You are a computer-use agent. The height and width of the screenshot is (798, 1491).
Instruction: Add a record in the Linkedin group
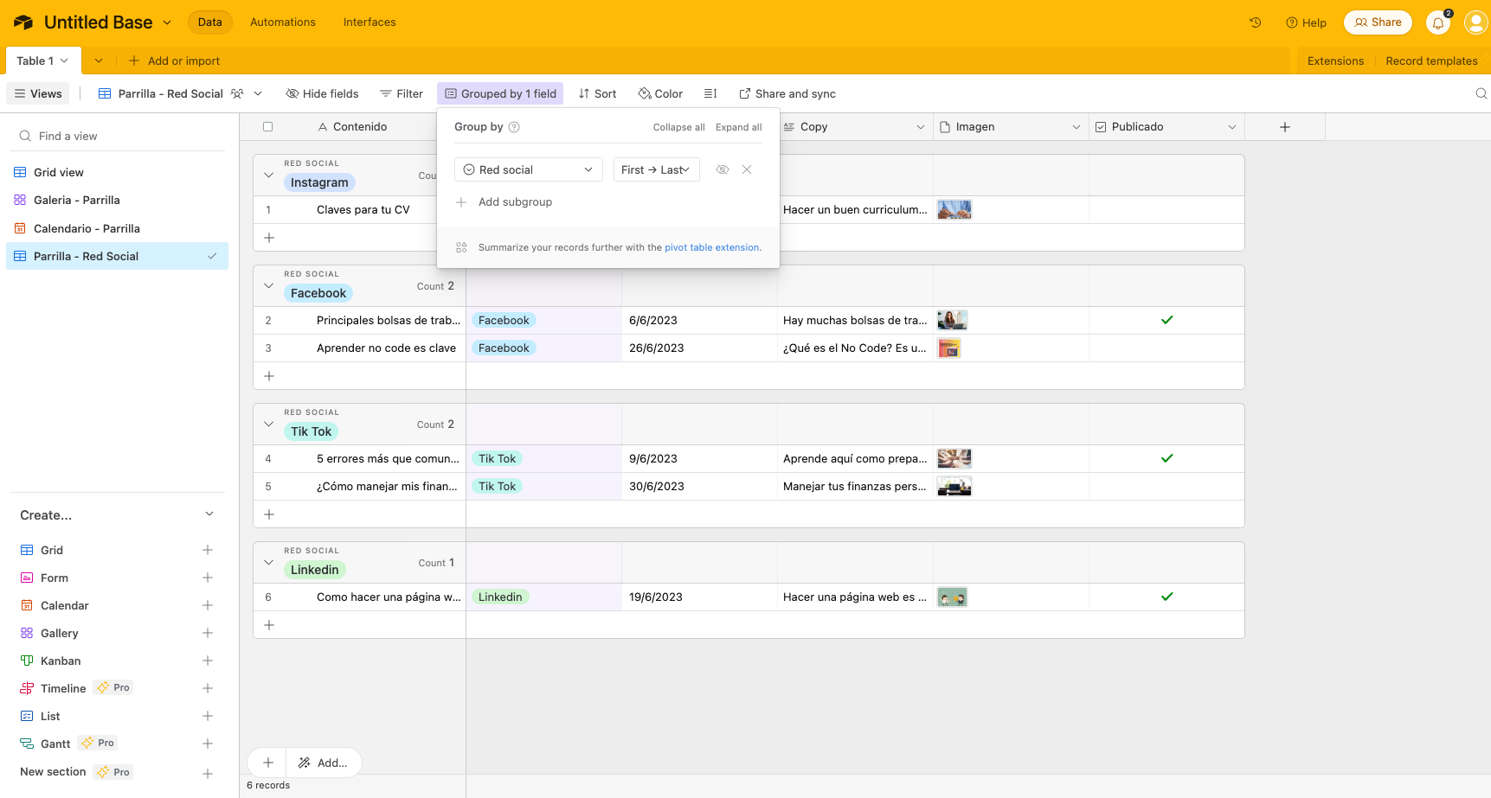(x=269, y=625)
